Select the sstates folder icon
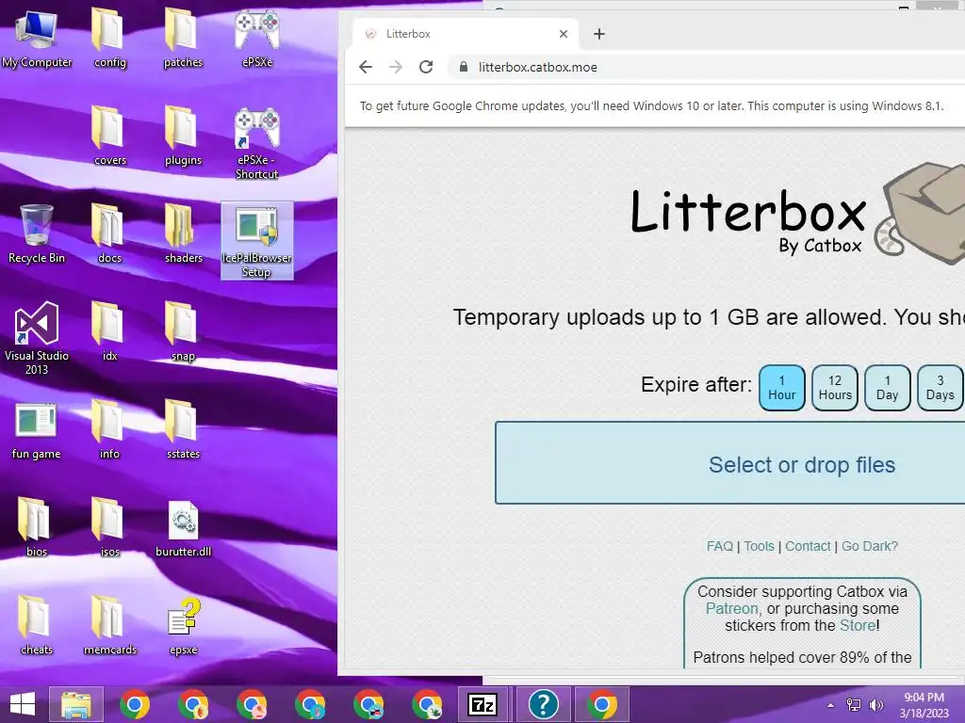This screenshot has width=965, height=723. (x=183, y=429)
